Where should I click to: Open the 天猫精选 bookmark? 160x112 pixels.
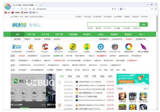point(16,13)
